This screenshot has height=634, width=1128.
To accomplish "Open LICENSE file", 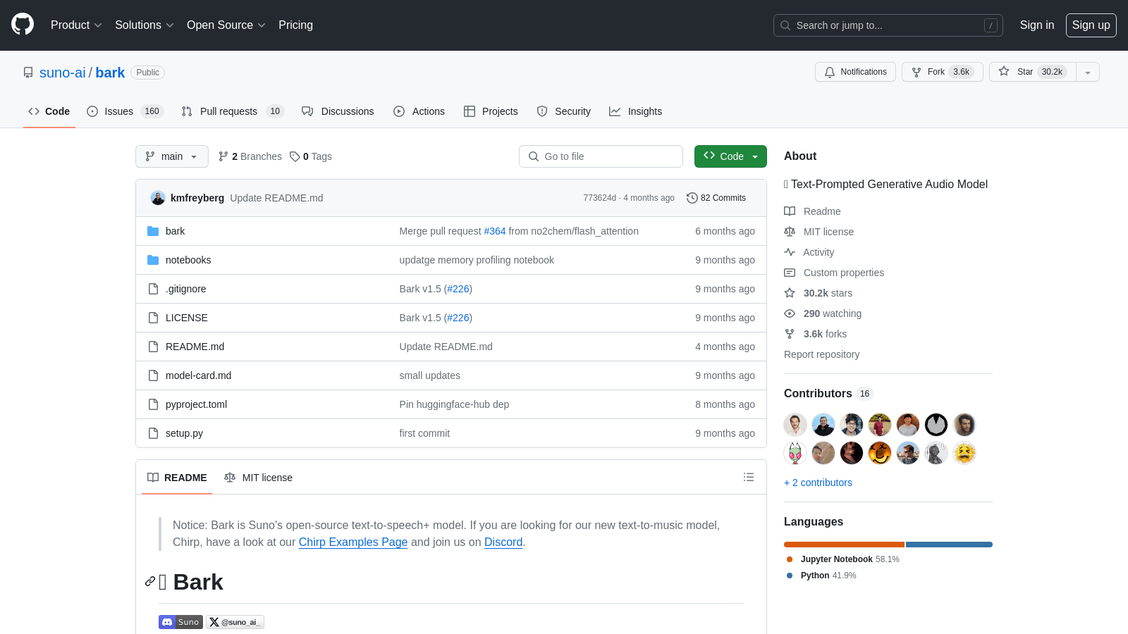I will point(187,318).
